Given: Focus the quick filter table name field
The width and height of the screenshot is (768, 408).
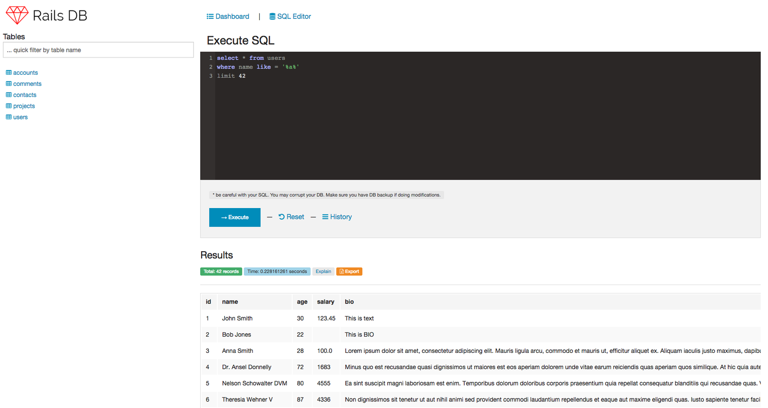Looking at the screenshot, I should [98, 50].
